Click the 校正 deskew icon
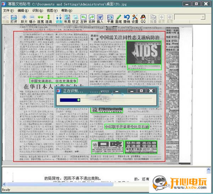The width and height of the screenshot is (213, 194). (x=75, y=19)
